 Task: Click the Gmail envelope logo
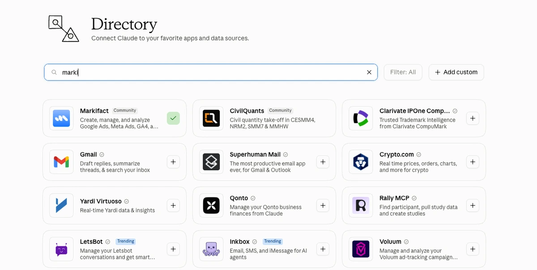tap(61, 162)
